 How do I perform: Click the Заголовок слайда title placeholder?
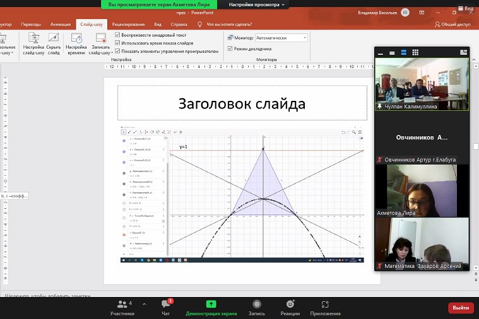(242, 103)
